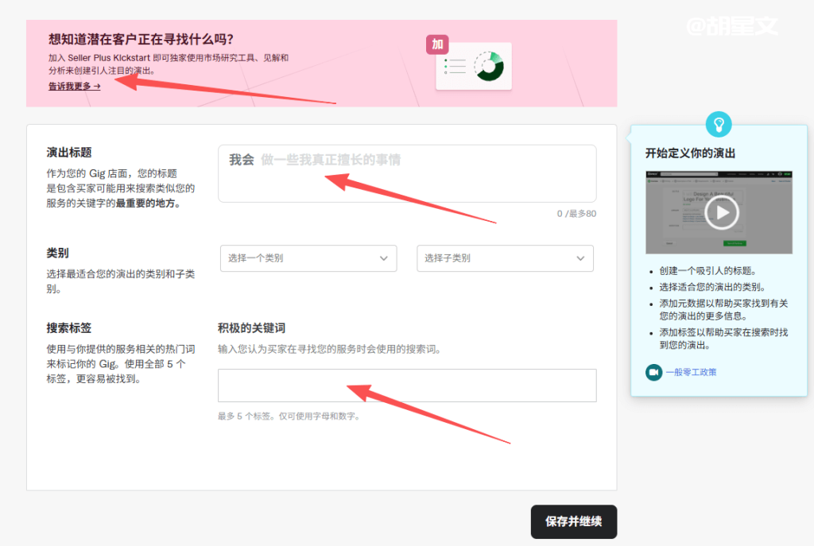Click the 保存并继续 button
Viewport: 814px width, 546px height.
[x=573, y=521]
